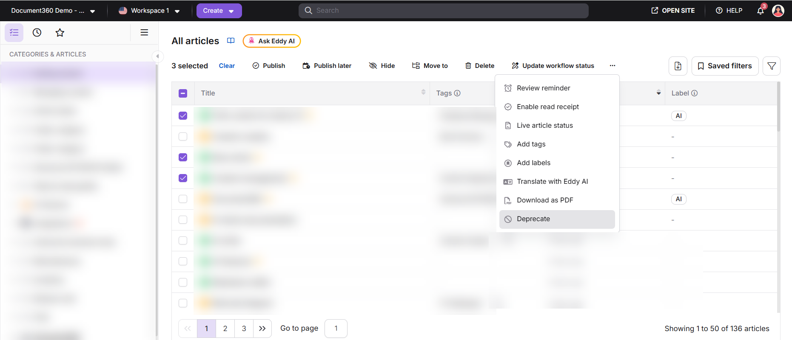Check the sixth row's checkbox
Screen dimensions: 792x340
(x=183, y=220)
